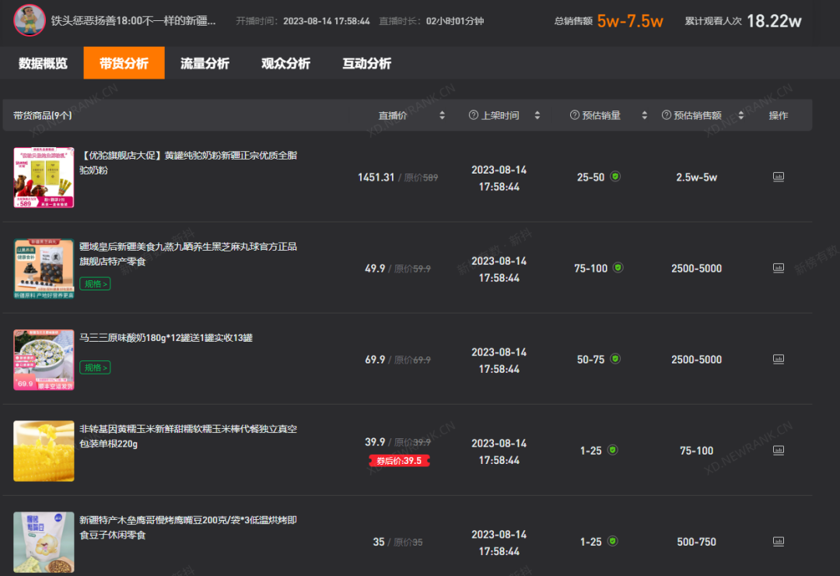The width and height of the screenshot is (840, 576).
Task: Click the help icon beside 预估销售额
Action: (667, 115)
